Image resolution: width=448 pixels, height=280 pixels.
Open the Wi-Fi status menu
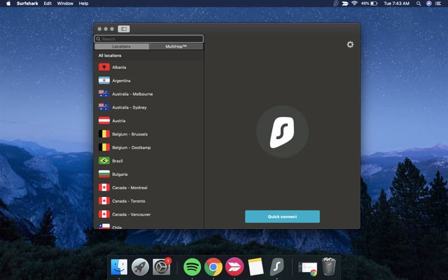pos(354,3)
